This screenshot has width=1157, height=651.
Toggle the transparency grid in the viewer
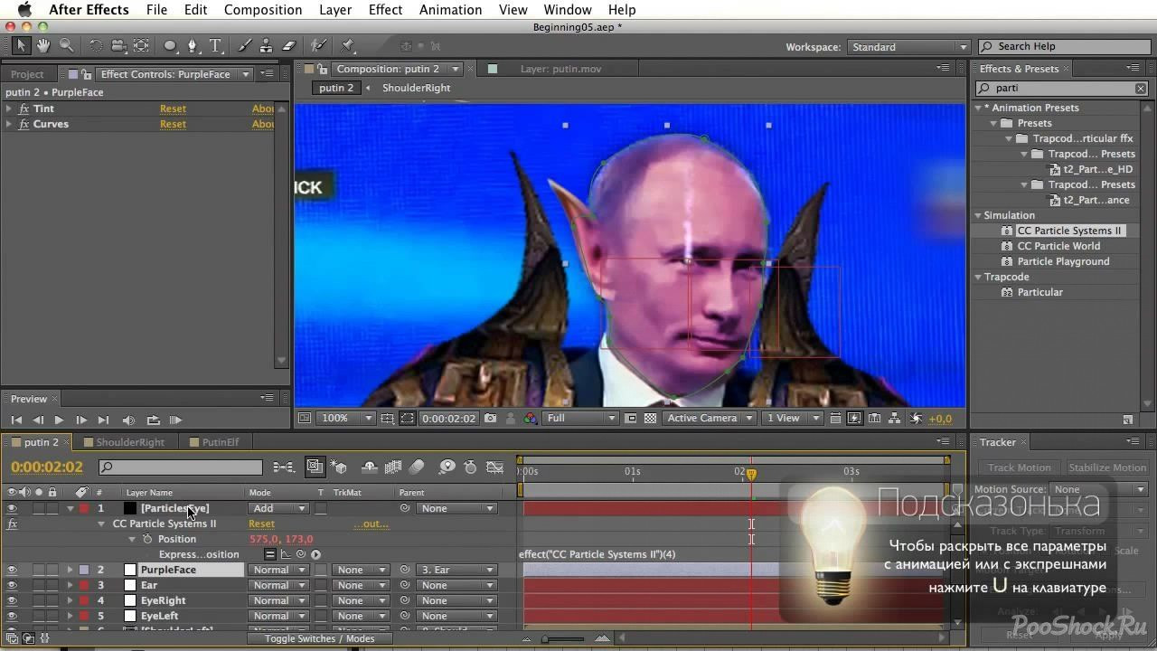[x=649, y=418]
